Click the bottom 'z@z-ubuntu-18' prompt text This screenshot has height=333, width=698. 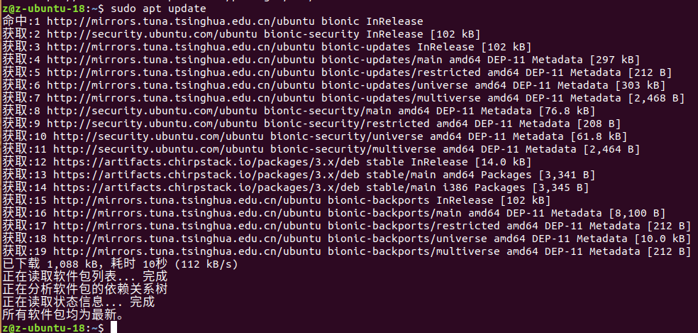tap(44, 328)
